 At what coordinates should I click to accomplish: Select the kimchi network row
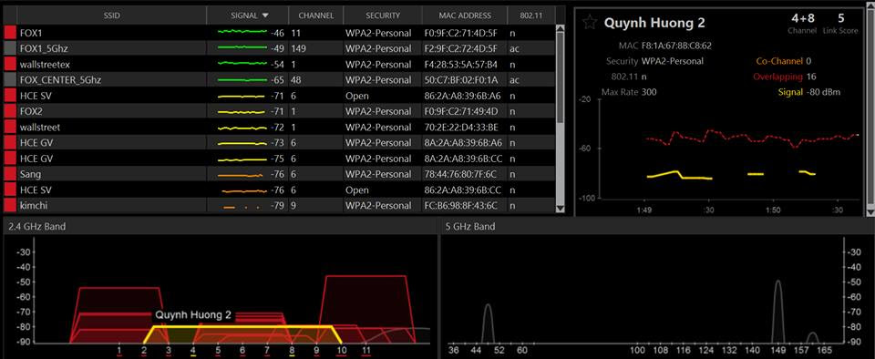tap(280, 205)
